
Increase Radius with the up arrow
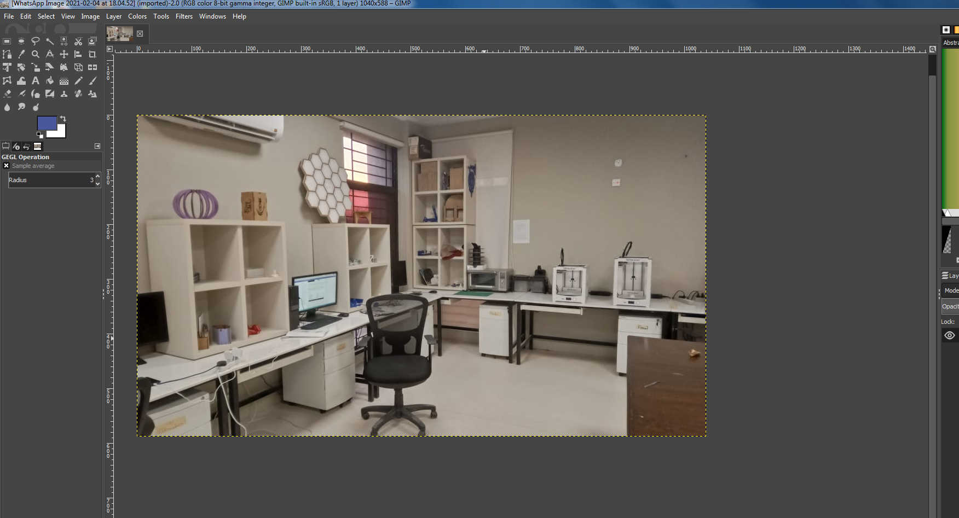[97, 176]
